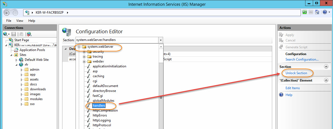Screen dimensions: 333x129
Task: Click the address bar breadcrumb KER-W-FACRBS02P
Action: click(50, 13)
